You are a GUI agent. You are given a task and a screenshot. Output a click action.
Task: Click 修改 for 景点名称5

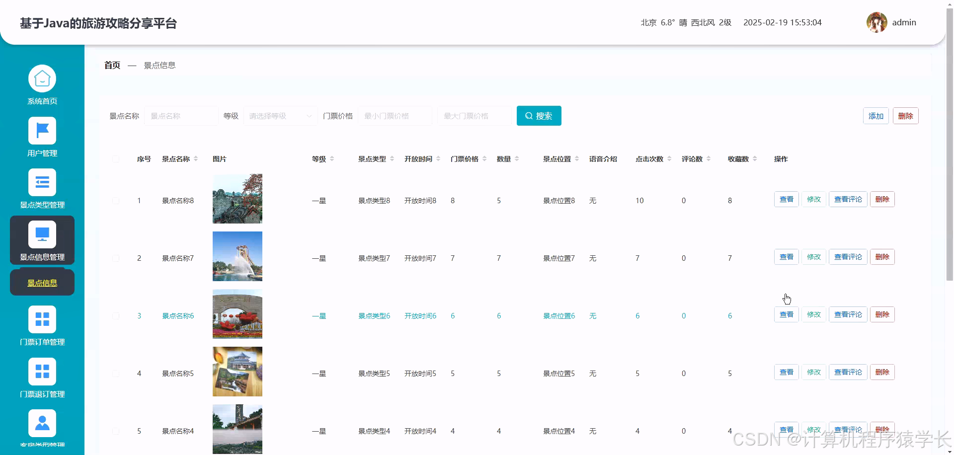pyautogui.click(x=814, y=372)
